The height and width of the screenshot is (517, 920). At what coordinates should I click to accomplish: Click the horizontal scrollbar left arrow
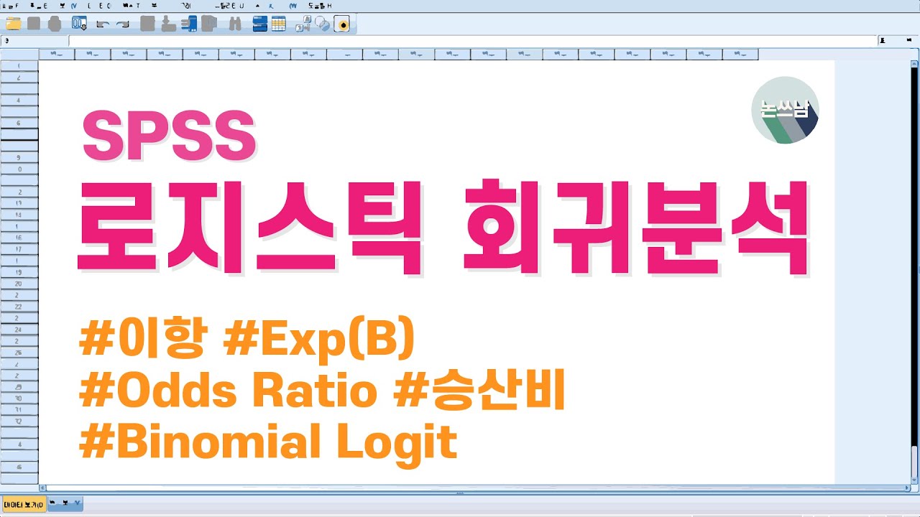coord(42,488)
